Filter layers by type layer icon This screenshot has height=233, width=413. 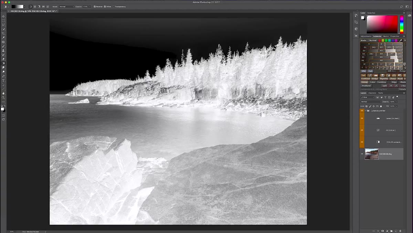click(x=385, y=97)
